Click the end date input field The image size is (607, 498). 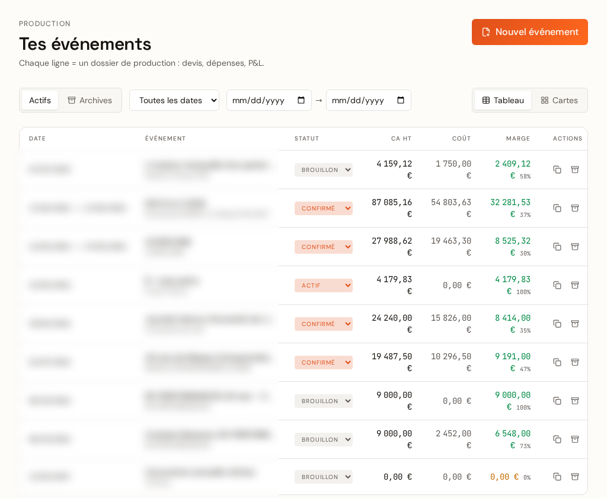pos(368,100)
